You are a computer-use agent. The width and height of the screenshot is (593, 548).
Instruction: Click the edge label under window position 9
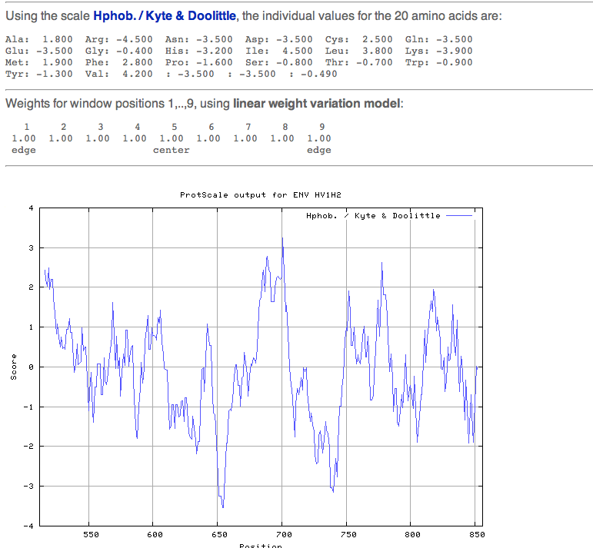click(318, 150)
